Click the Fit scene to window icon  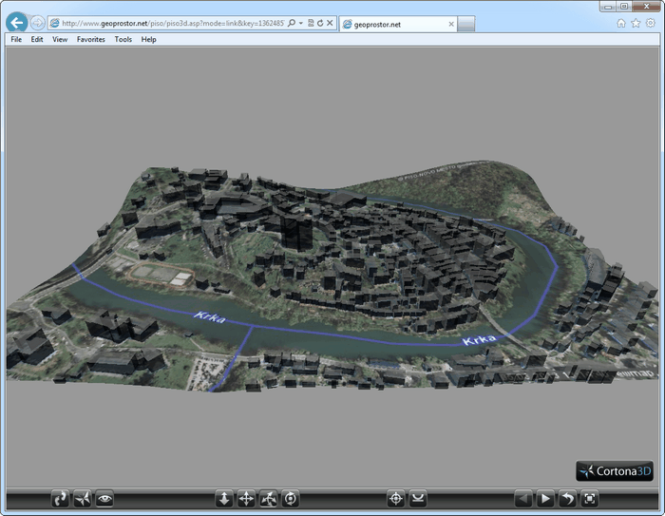tap(589, 498)
